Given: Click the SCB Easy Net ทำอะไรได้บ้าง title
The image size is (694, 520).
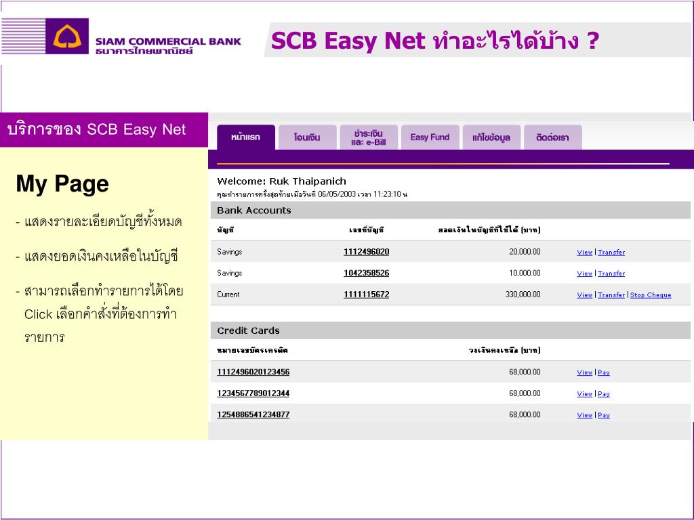Looking at the screenshot, I should pyautogui.click(x=435, y=40).
